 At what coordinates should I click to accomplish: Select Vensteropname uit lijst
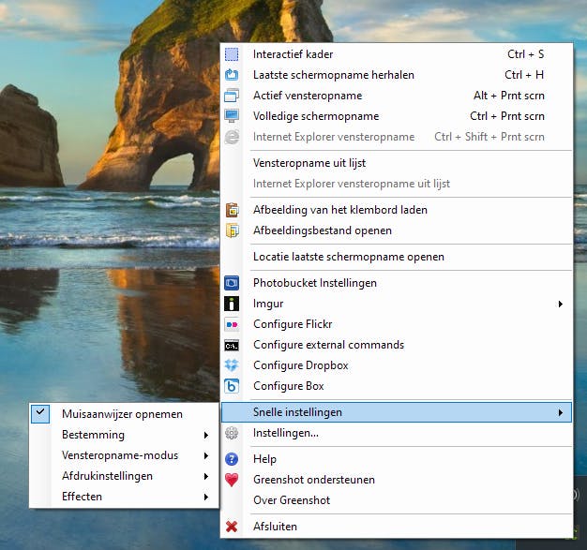pos(397,163)
